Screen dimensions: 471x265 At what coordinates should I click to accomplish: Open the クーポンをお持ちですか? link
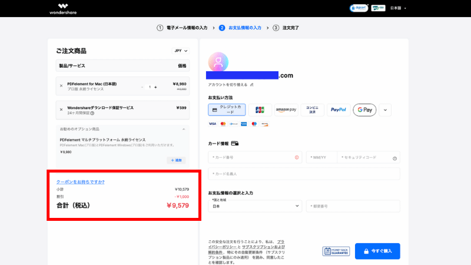pos(81,182)
